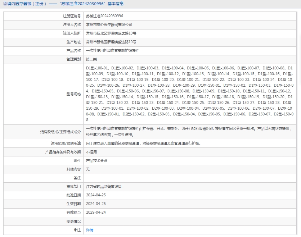Viewport: 301px width, 237px height.
Task: Click the 第二类 management category value
Action: [91, 59]
